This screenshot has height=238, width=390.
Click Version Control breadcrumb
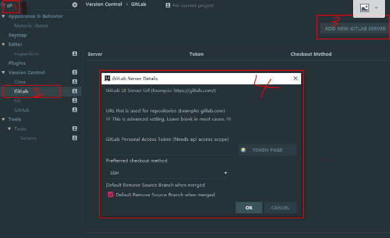click(x=104, y=4)
